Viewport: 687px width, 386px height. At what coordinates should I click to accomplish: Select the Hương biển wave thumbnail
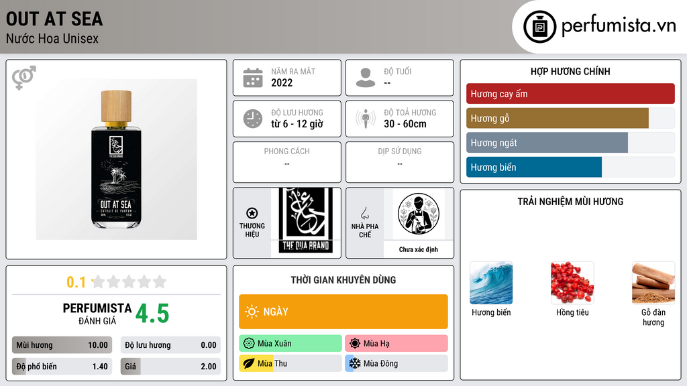pos(491,283)
